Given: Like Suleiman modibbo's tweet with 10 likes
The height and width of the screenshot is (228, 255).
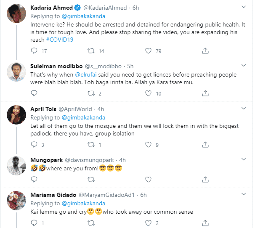Looking at the screenshot, I should point(148,93).
